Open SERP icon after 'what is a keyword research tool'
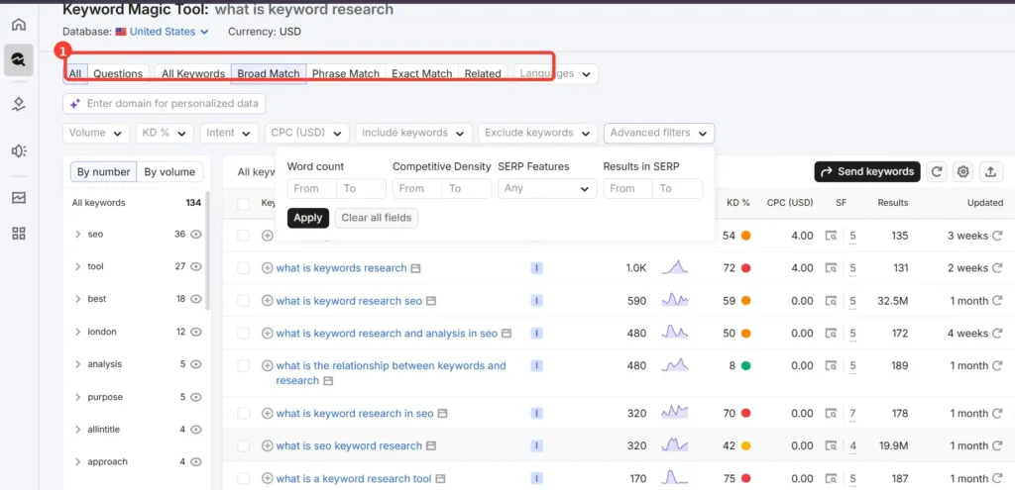Image resolution: width=1015 pixels, height=490 pixels. coord(441,479)
